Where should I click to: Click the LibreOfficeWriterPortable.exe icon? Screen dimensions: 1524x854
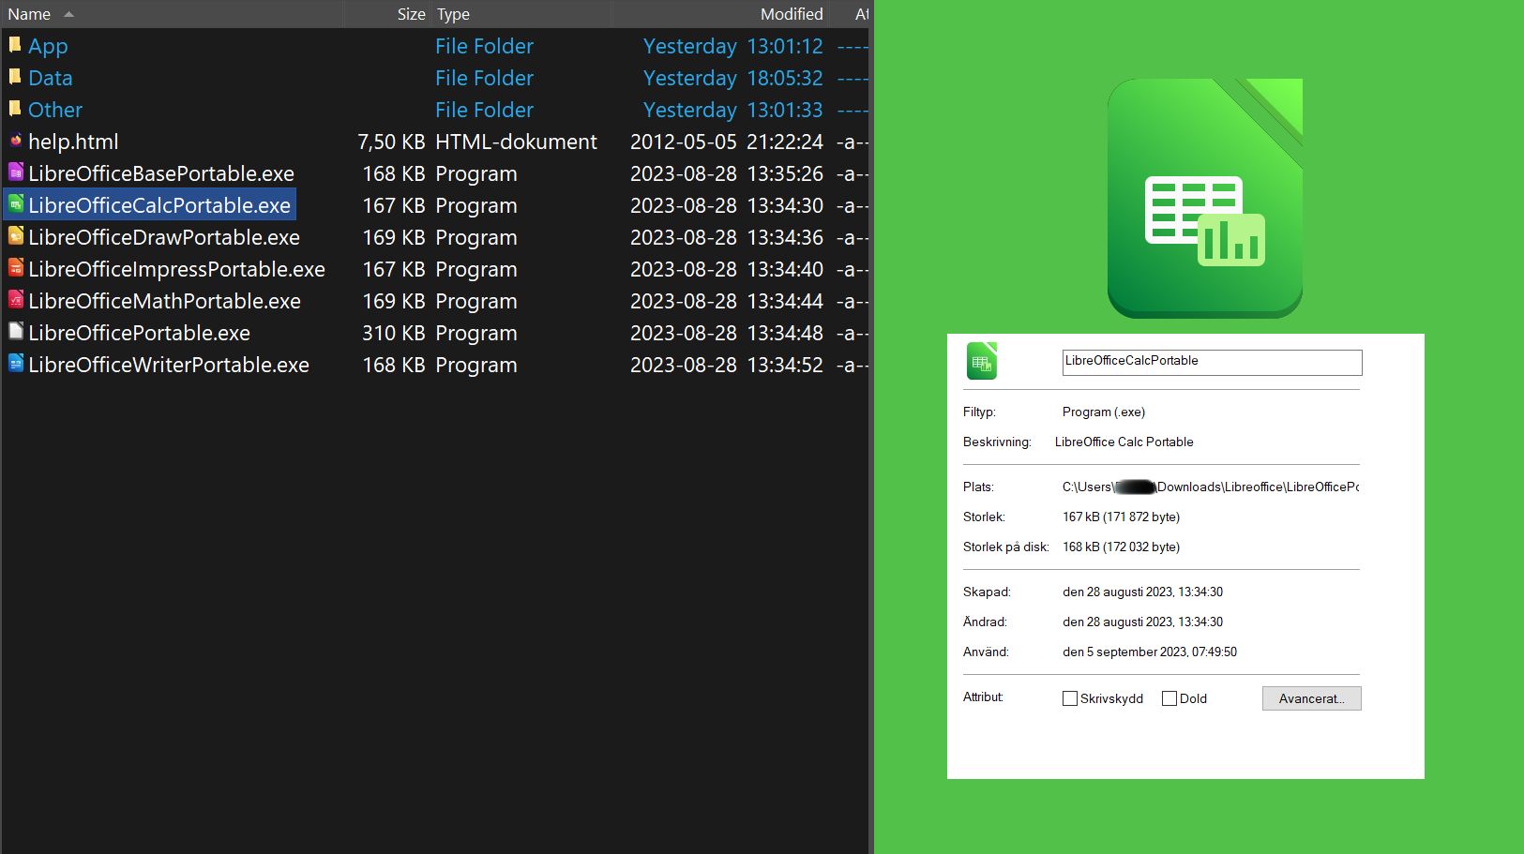[15, 363]
